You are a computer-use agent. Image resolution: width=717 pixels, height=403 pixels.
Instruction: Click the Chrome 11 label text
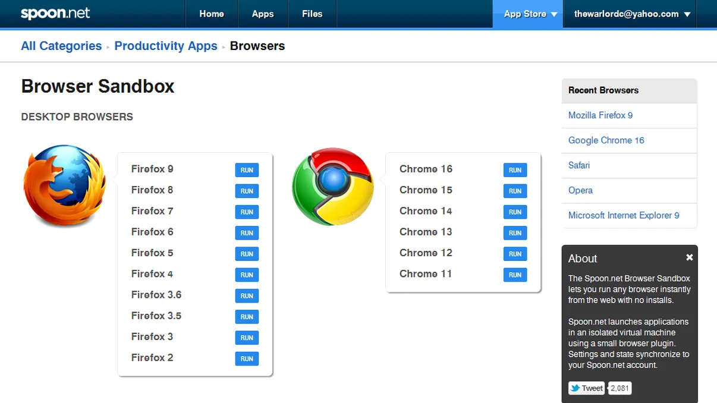tap(426, 273)
